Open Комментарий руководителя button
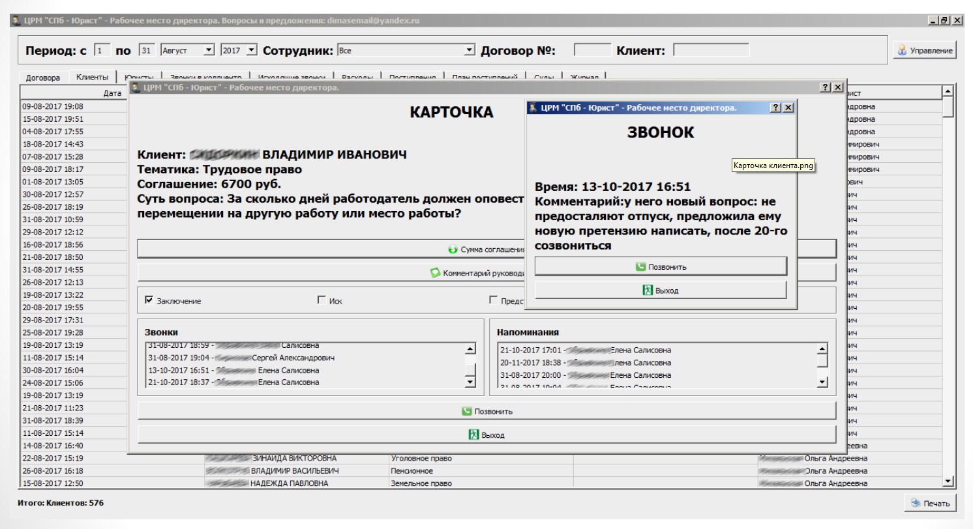The height and width of the screenshot is (529, 973). [x=487, y=273]
